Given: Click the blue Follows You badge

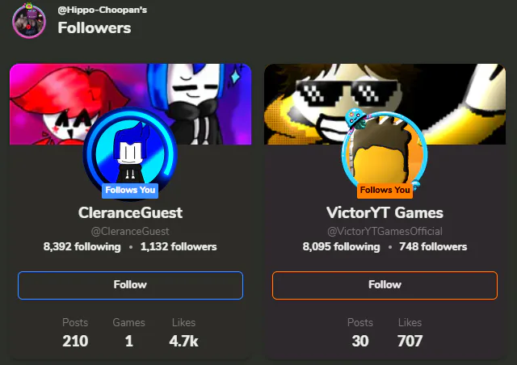Looking at the screenshot, I should (x=130, y=191).
